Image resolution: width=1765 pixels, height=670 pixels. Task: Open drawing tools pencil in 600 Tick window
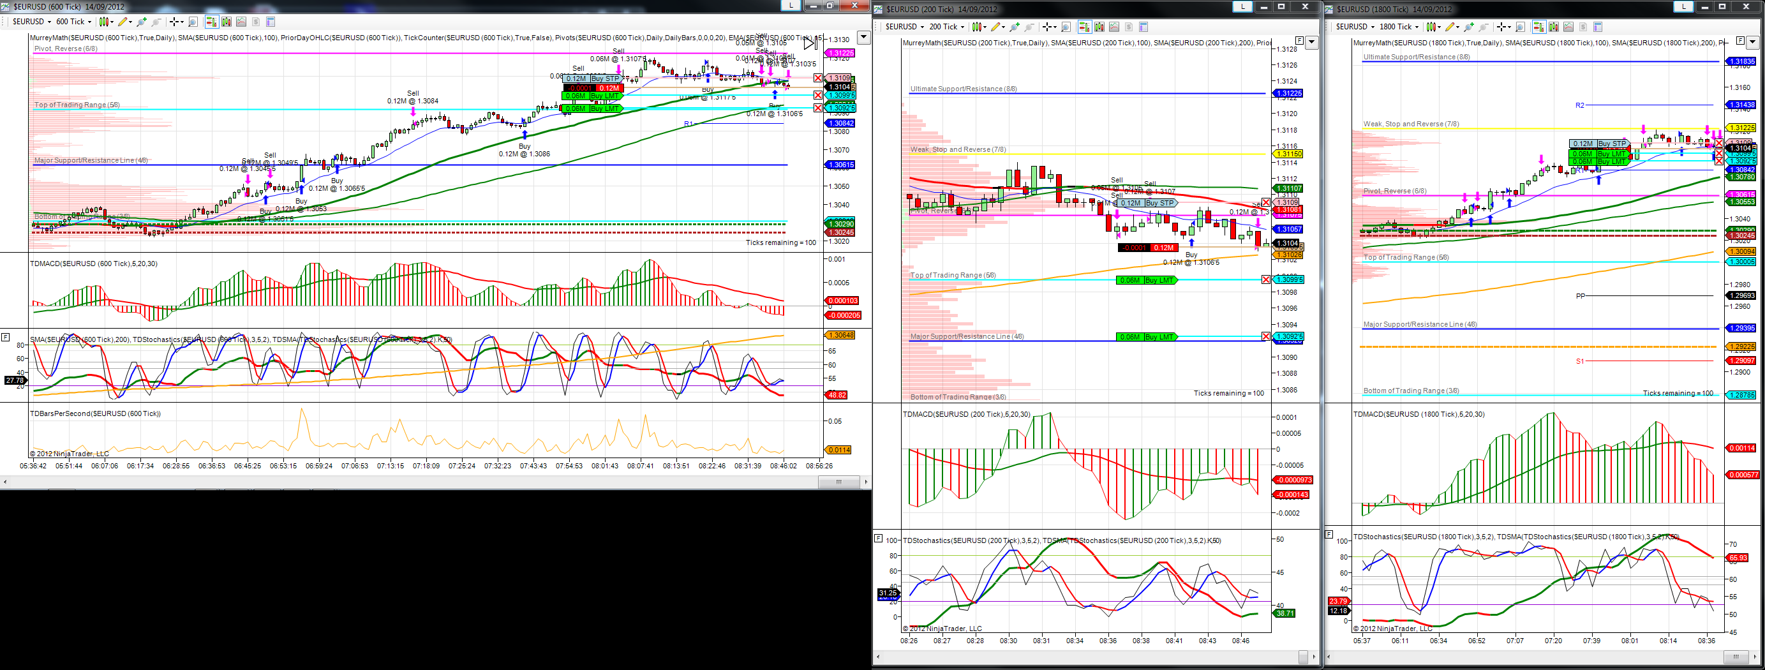pos(125,22)
